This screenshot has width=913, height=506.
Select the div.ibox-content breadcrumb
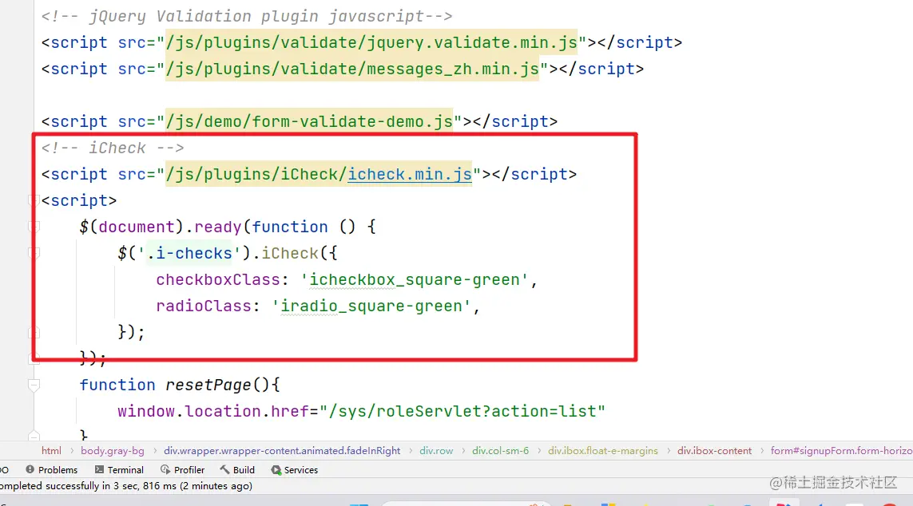click(x=714, y=451)
